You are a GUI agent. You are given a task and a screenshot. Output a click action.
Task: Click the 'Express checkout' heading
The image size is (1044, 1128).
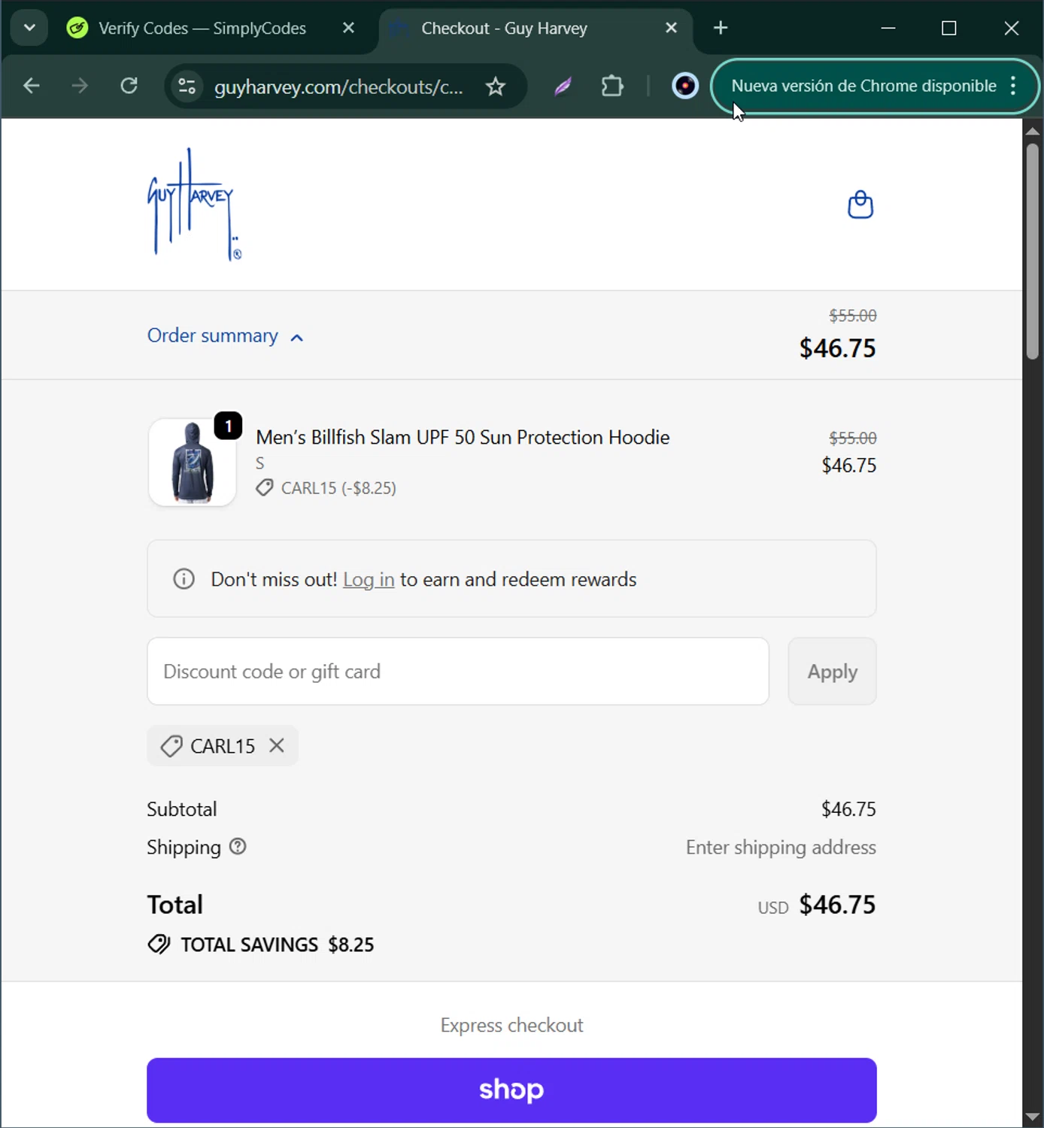(x=511, y=1025)
